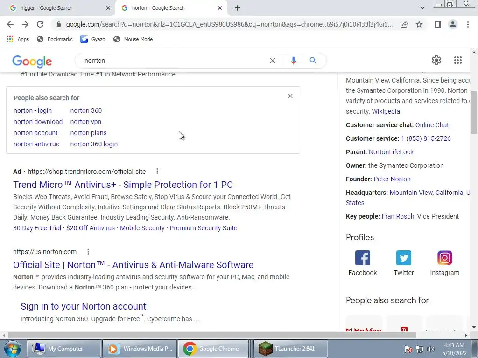
Task: Open Sign in to your Norton account
Action: click(83, 306)
